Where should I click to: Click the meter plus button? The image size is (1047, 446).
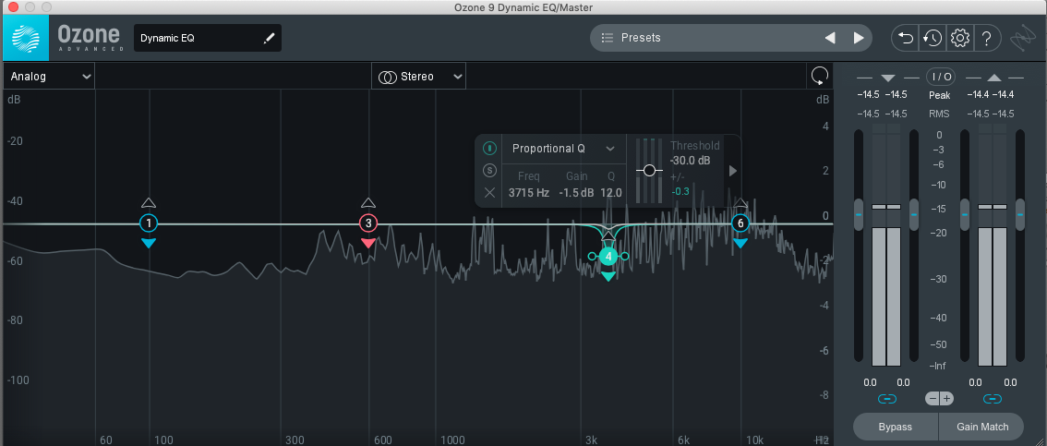[947, 399]
